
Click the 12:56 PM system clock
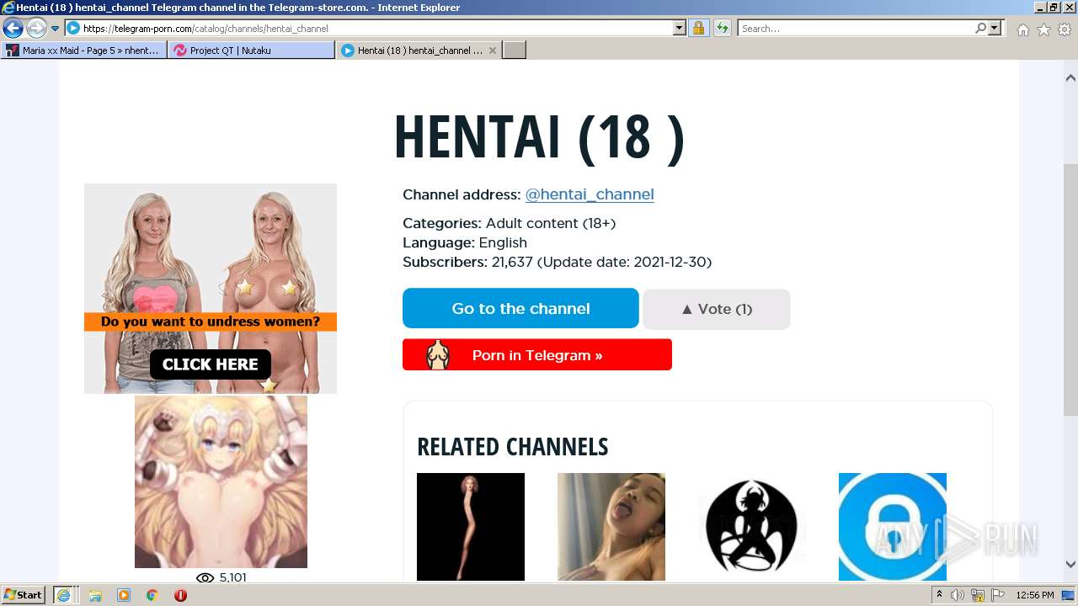1035,595
